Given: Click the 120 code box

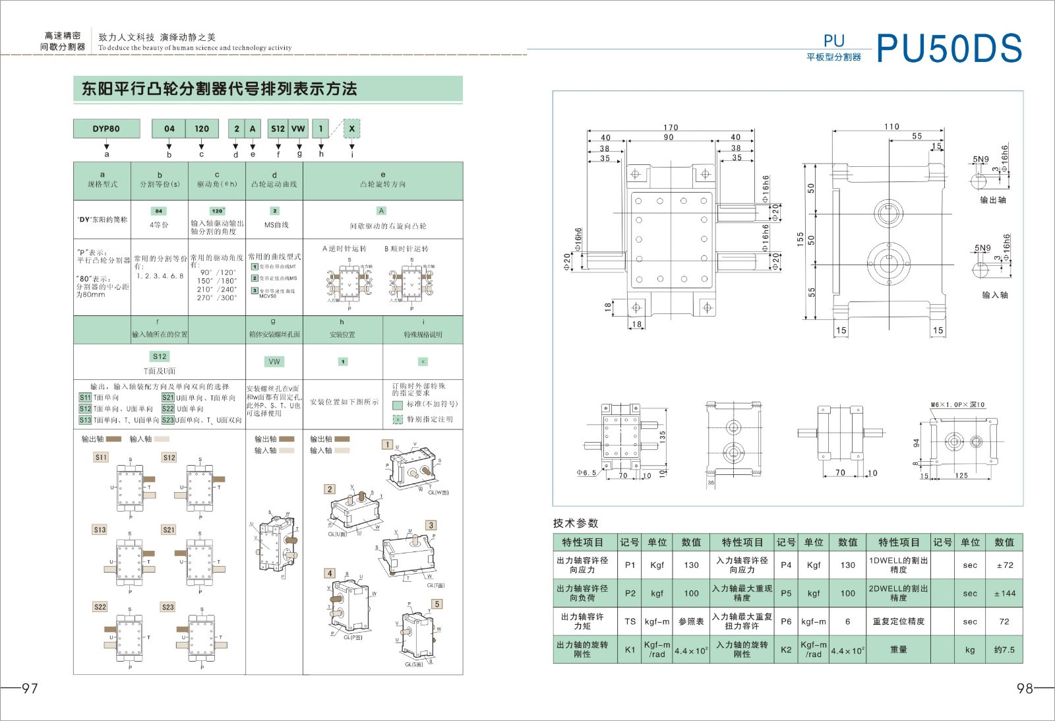Looking at the screenshot, I should (x=202, y=129).
